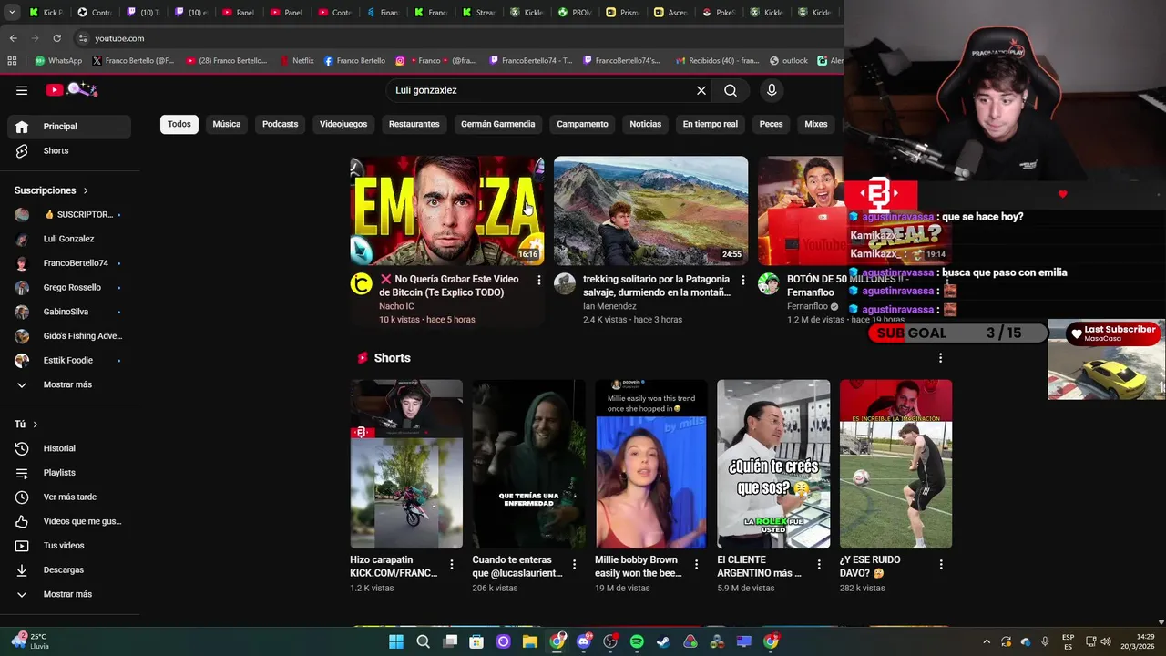Show hidden system tray icons
Viewport: 1166px width, 656px height.
pos(987,641)
